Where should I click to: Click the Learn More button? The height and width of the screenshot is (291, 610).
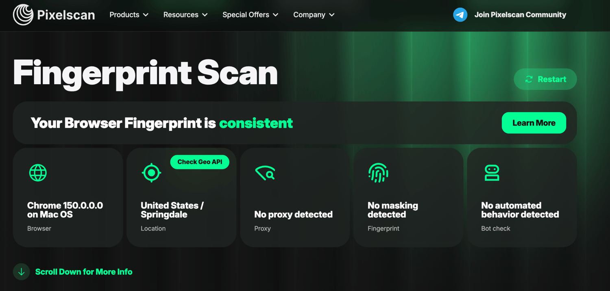pos(534,123)
